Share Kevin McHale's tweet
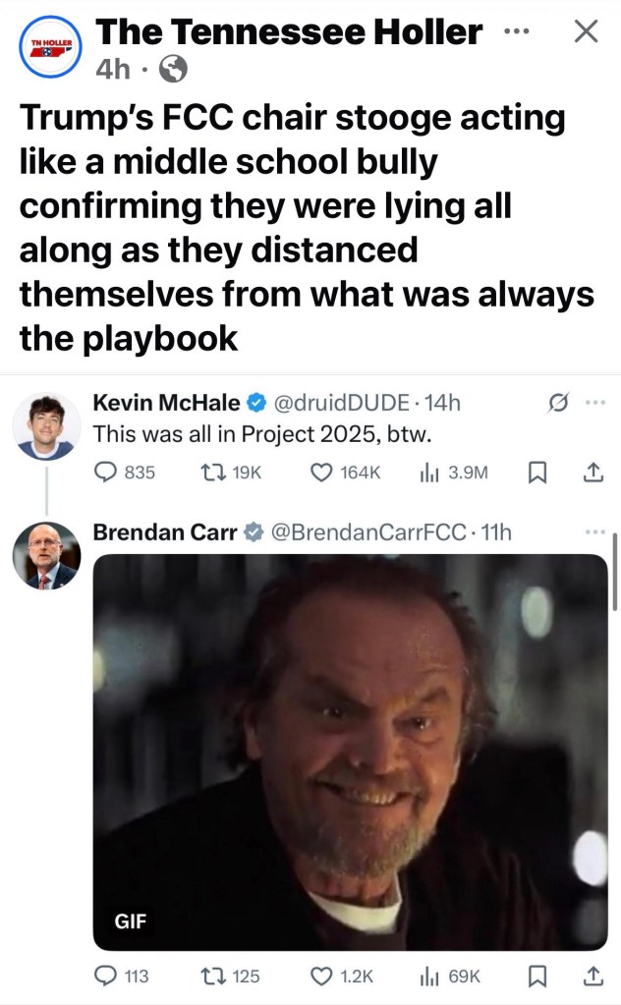 pos(592,473)
